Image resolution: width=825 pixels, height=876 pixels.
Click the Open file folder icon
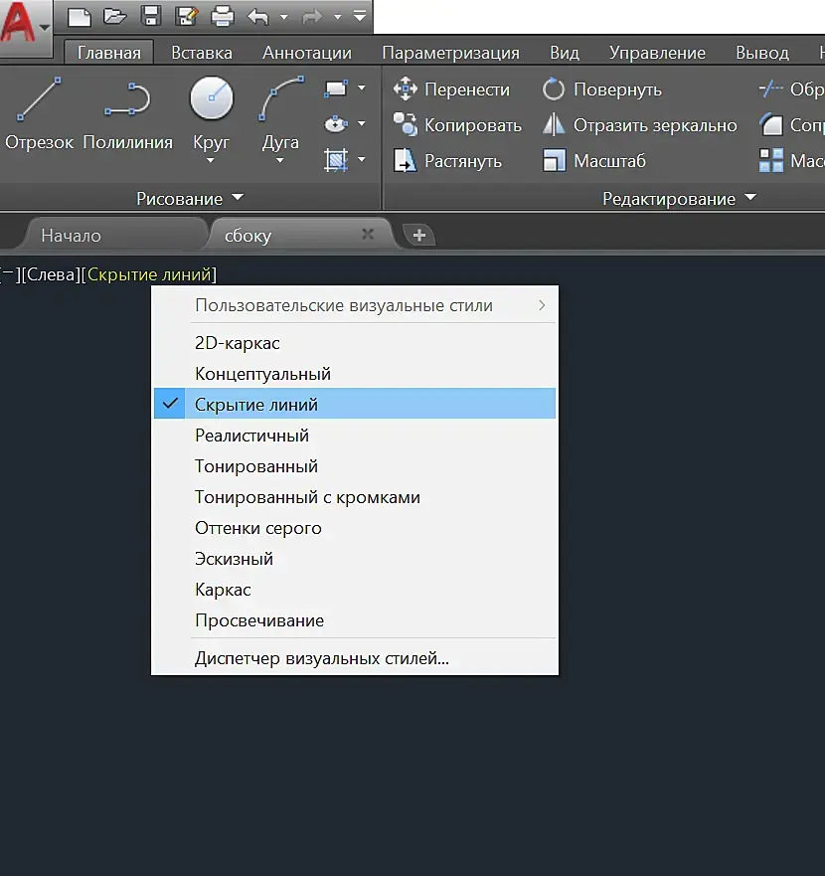pos(114,16)
